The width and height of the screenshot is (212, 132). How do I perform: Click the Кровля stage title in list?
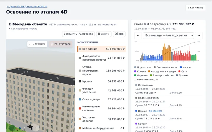point(143,124)
